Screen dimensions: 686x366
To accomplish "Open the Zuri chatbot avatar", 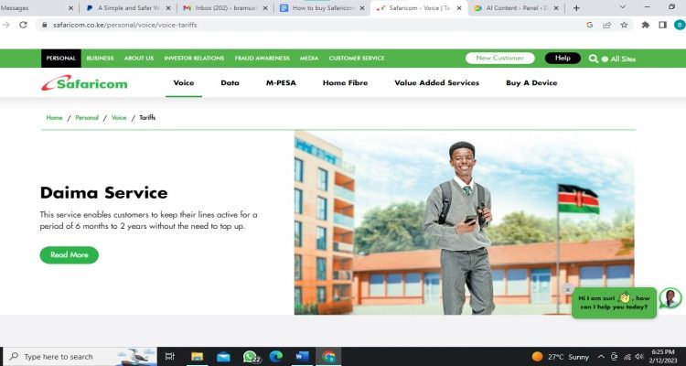I will tap(670, 297).
